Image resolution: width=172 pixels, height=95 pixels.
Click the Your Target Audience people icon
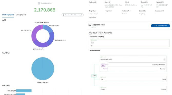click(90, 33)
